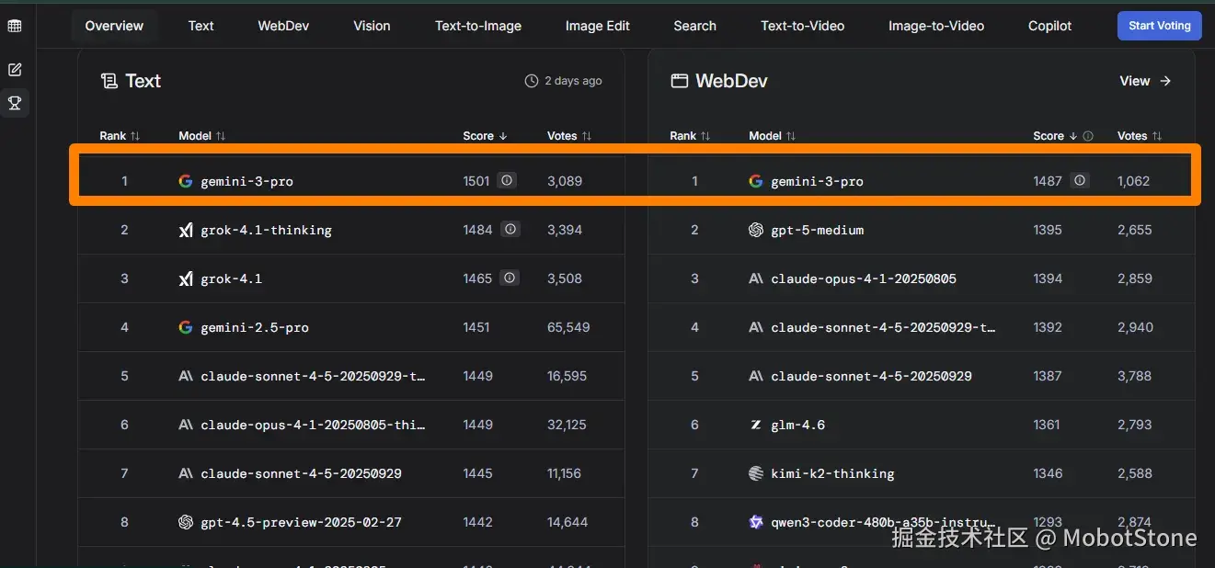Sort WebDev table by Score
The height and width of the screenshot is (568, 1215).
(1055, 136)
